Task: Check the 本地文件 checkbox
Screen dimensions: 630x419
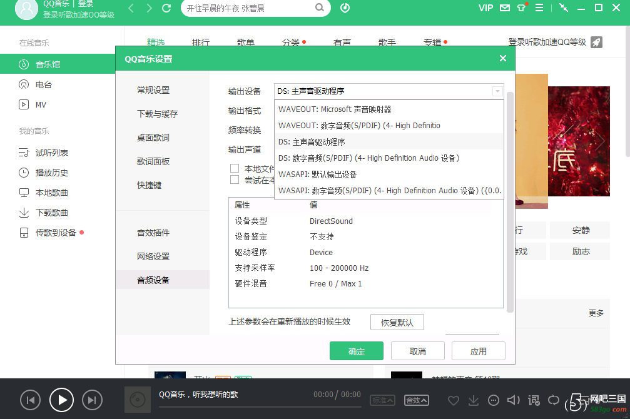Action: tap(235, 168)
